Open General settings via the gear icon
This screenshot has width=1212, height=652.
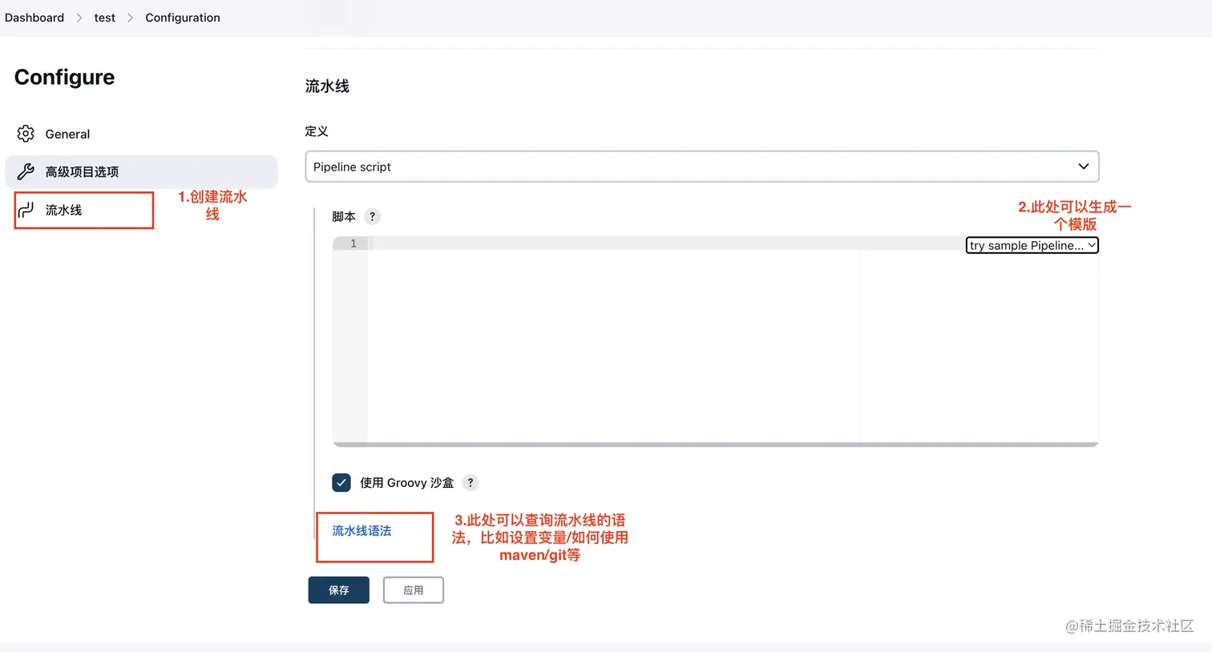coord(25,134)
